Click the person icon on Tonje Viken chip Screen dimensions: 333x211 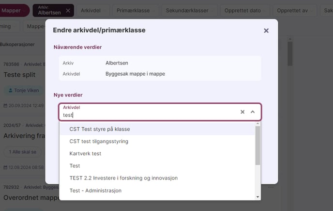pos(10,91)
